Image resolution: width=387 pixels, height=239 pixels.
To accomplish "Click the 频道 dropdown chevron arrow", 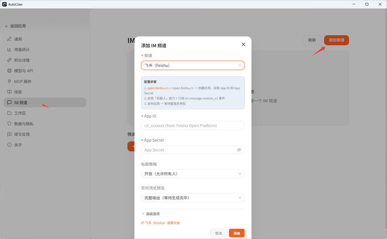I will coord(240,65).
